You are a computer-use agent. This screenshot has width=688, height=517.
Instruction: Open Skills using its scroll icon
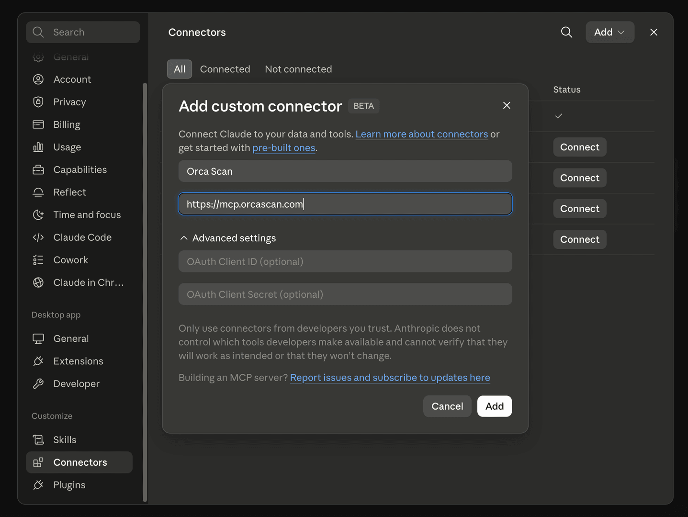tap(38, 439)
